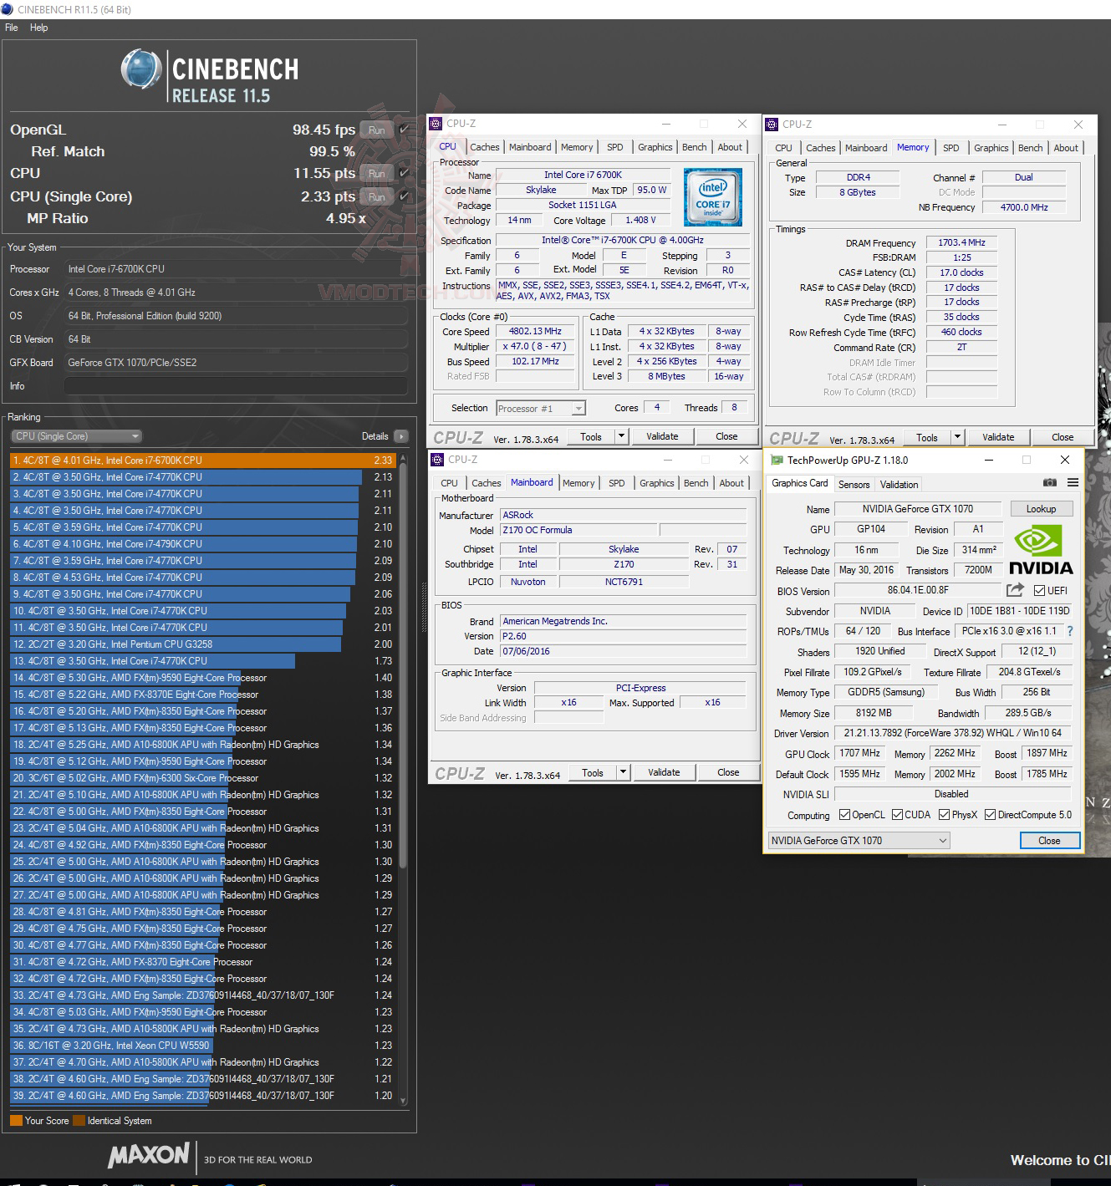Switch to the Sensors tab in GPU-Z

[x=854, y=485]
